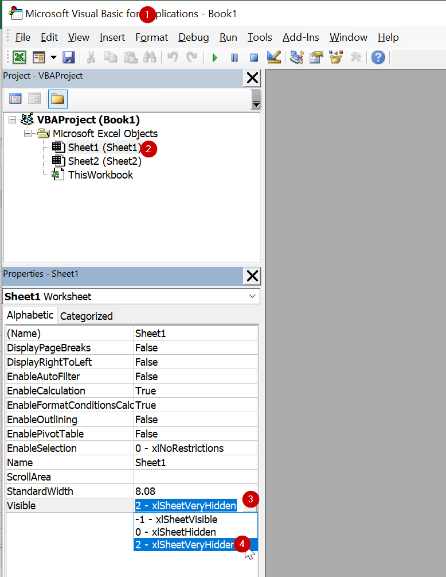Viewport: 446px width, 577px height.
Task: Open the Toolbox wrench icon
Action: coord(355,57)
